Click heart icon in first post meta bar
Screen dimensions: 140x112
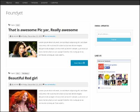(x=43, y=36)
